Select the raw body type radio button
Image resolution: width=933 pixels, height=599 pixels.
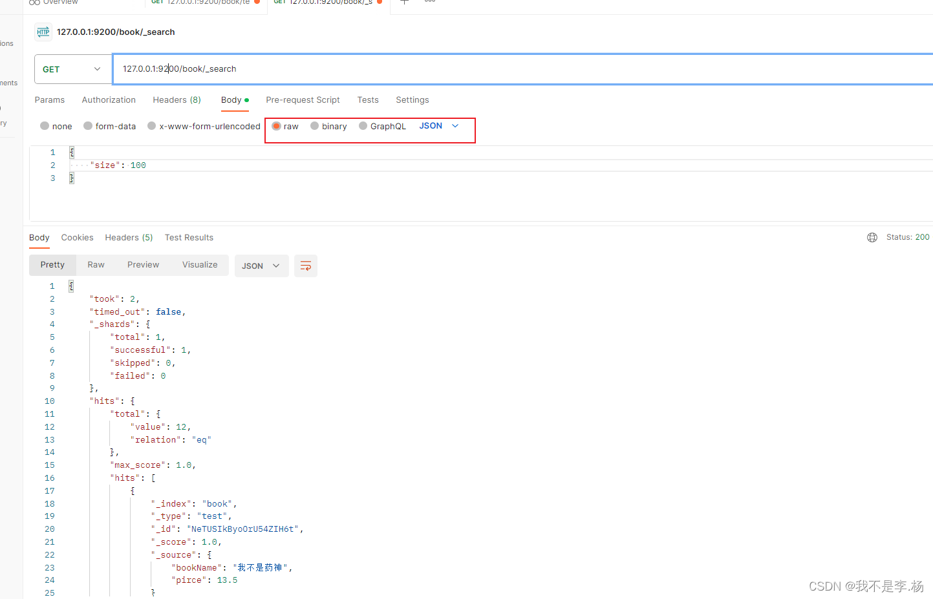277,126
